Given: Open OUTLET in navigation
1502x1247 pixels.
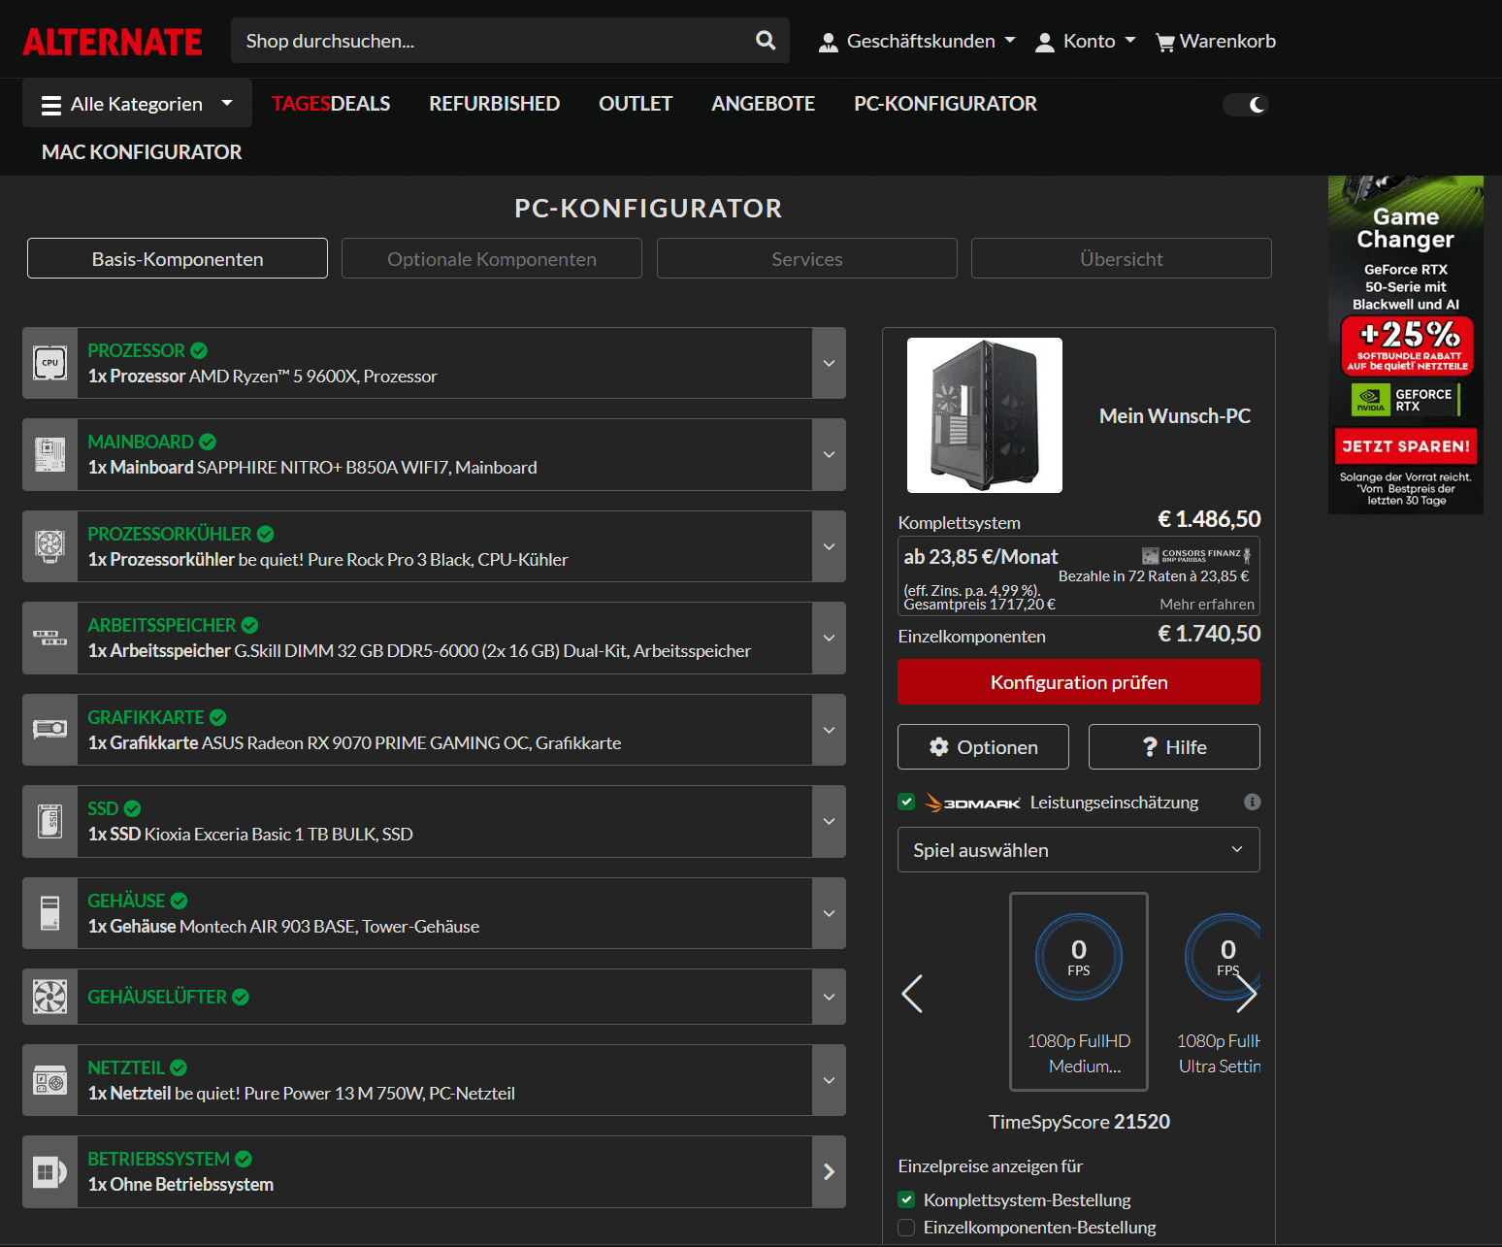Looking at the screenshot, I should pos(636,104).
